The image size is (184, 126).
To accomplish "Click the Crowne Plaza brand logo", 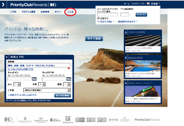I will tap(41, 120).
